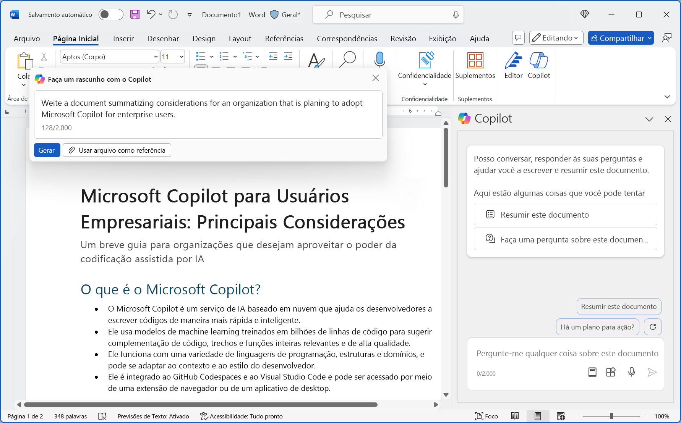
Task: Click the zoom out minus button
Action: [x=577, y=416]
